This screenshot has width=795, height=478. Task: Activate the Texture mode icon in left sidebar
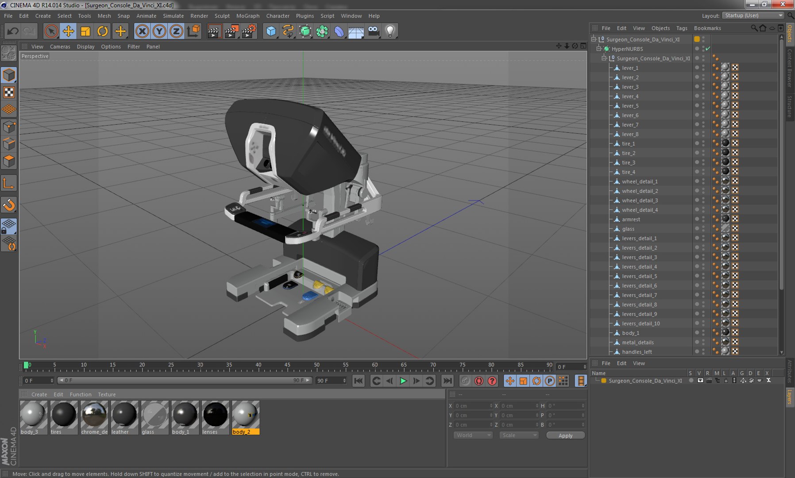pyautogui.click(x=9, y=92)
